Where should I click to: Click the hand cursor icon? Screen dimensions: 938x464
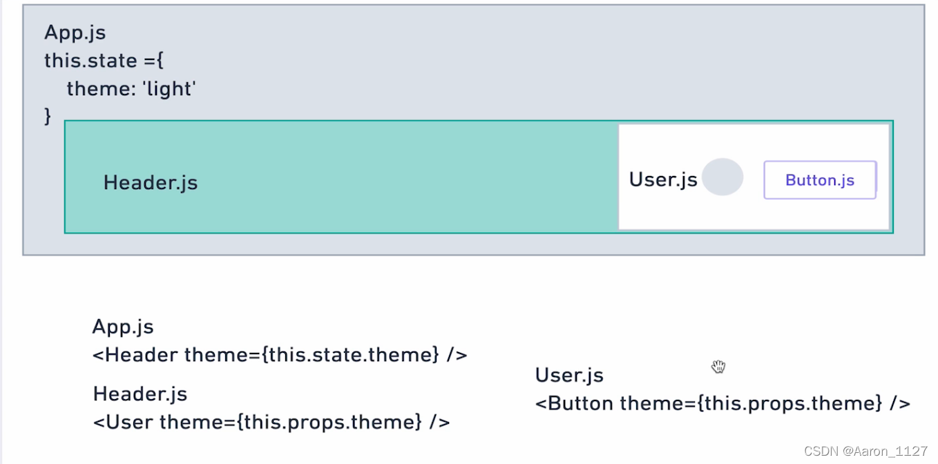718,366
